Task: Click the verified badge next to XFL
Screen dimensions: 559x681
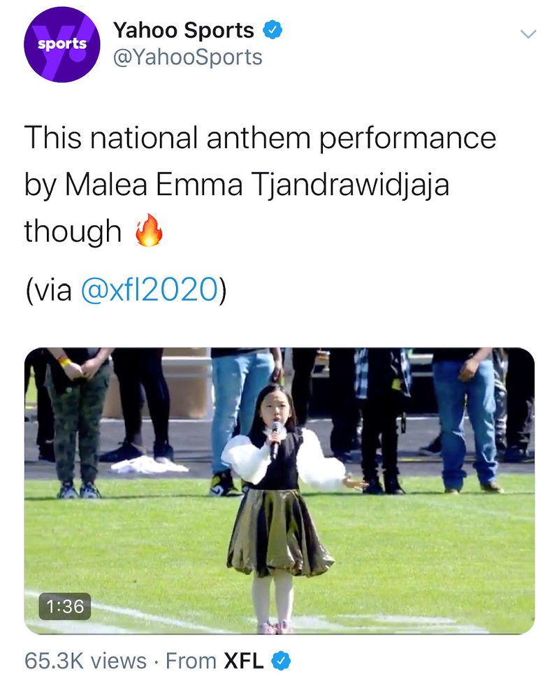Action: click(282, 661)
